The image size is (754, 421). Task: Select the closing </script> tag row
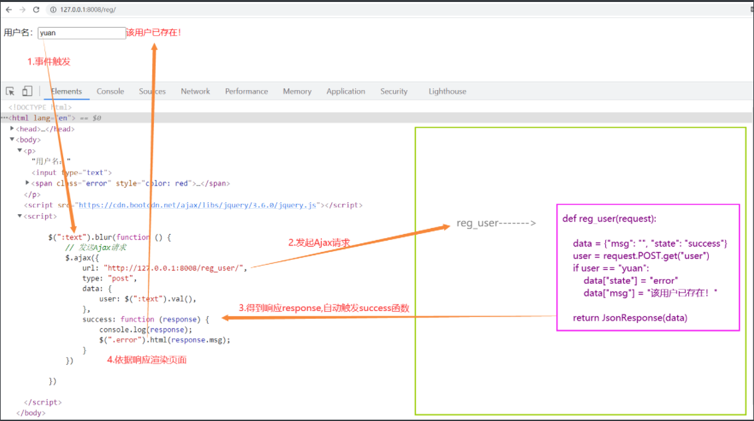(42, 402)
